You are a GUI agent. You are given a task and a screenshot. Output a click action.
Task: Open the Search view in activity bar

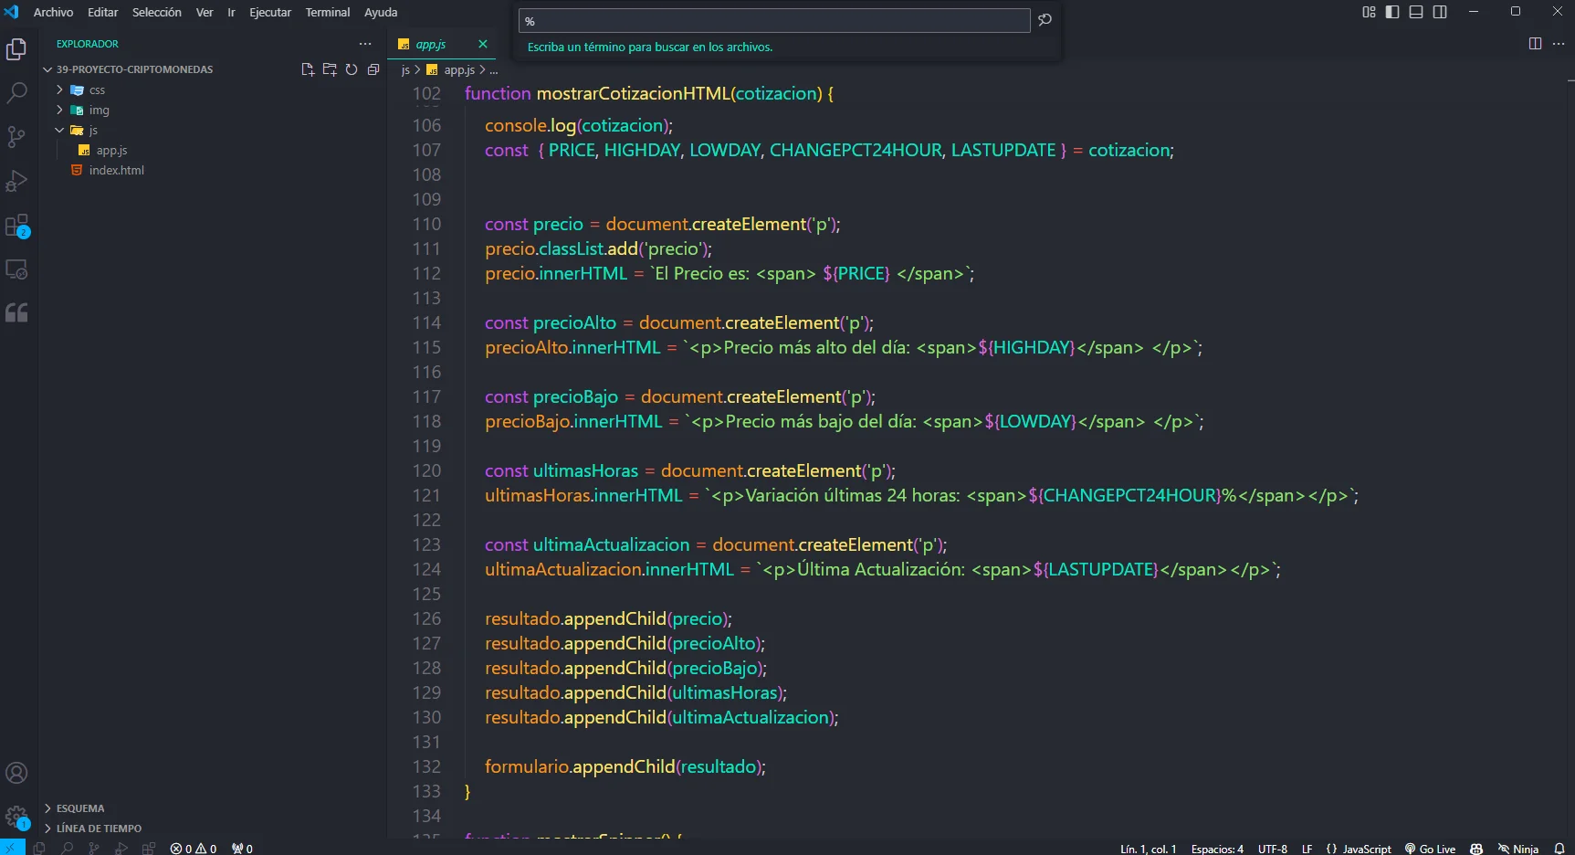(16, 92)
